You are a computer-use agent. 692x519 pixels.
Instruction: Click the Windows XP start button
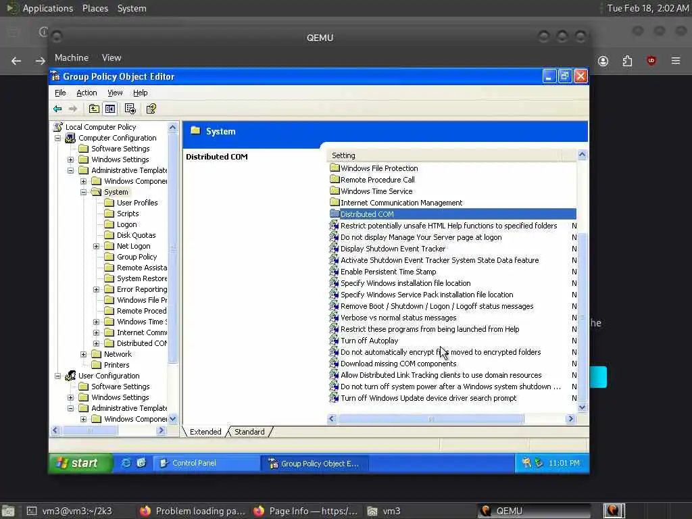tap(80, 463)
